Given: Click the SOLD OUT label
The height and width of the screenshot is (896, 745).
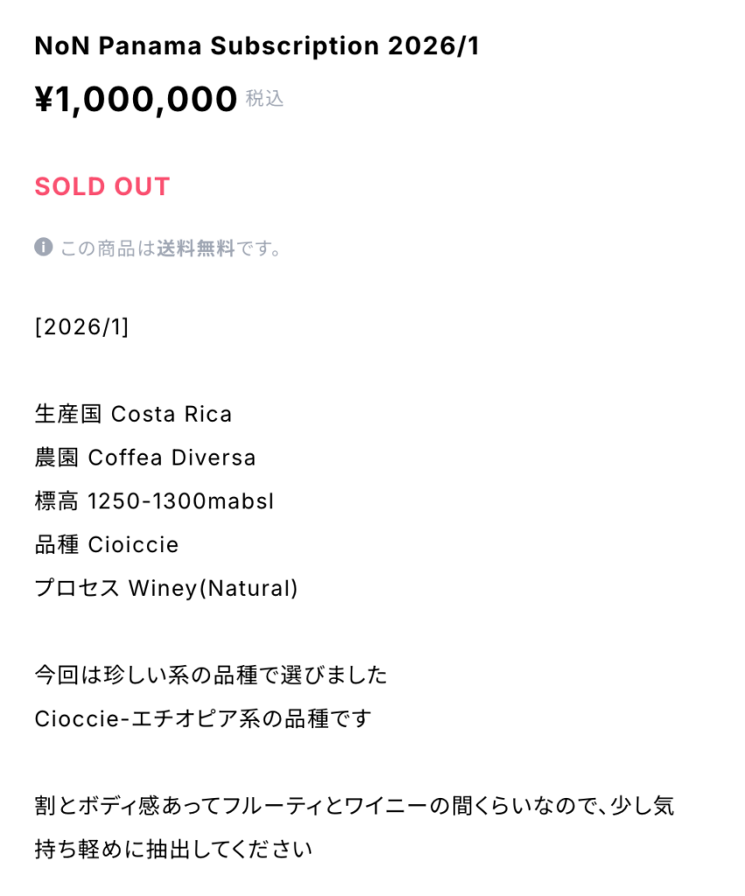Looking at the screenshot, I should point(102,186).
